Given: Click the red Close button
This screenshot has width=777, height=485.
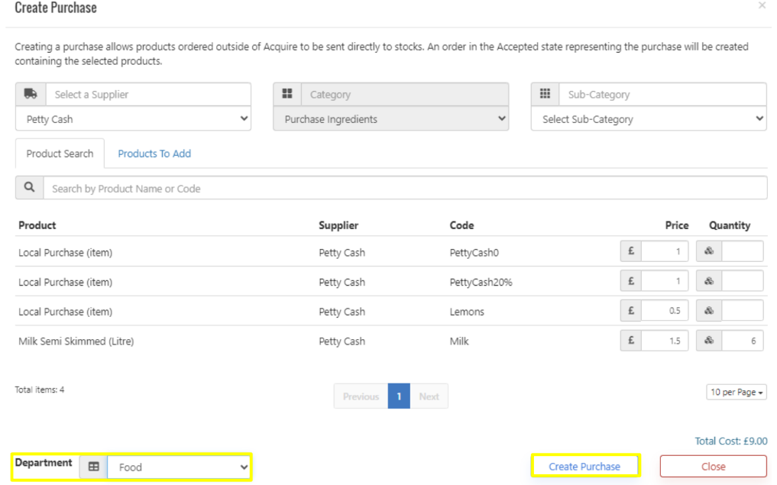Looking at the screenshot, I should (713, 467).
